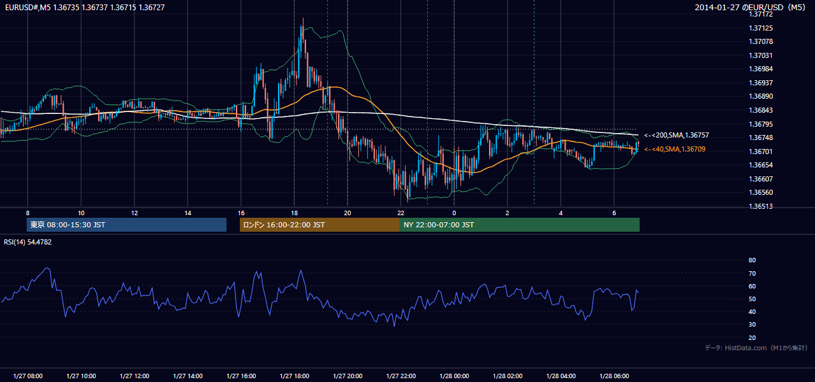Click the 1/28 06:00 date label
Screen dimensions: 815x382
pos(614,376)
